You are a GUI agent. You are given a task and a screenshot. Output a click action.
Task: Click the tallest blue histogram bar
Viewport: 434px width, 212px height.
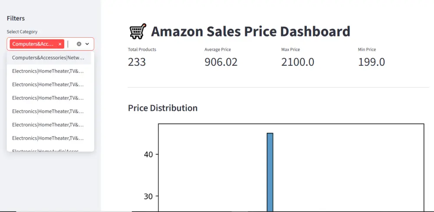pyautogui.click(x=270, y=172)
